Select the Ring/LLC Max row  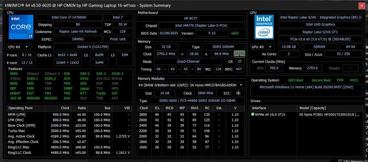coord(69,147)
